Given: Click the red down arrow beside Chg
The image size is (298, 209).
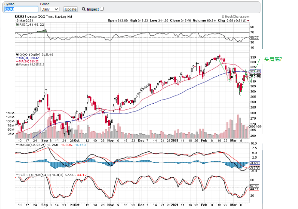Looking at the screenshot, I should (248, 21).
